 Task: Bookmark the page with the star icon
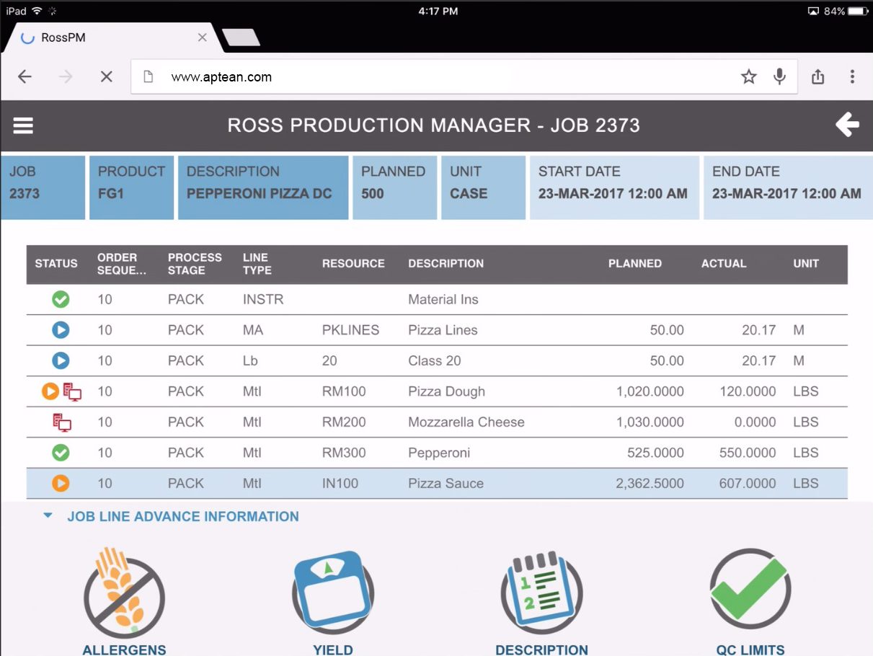pos(748,76)
